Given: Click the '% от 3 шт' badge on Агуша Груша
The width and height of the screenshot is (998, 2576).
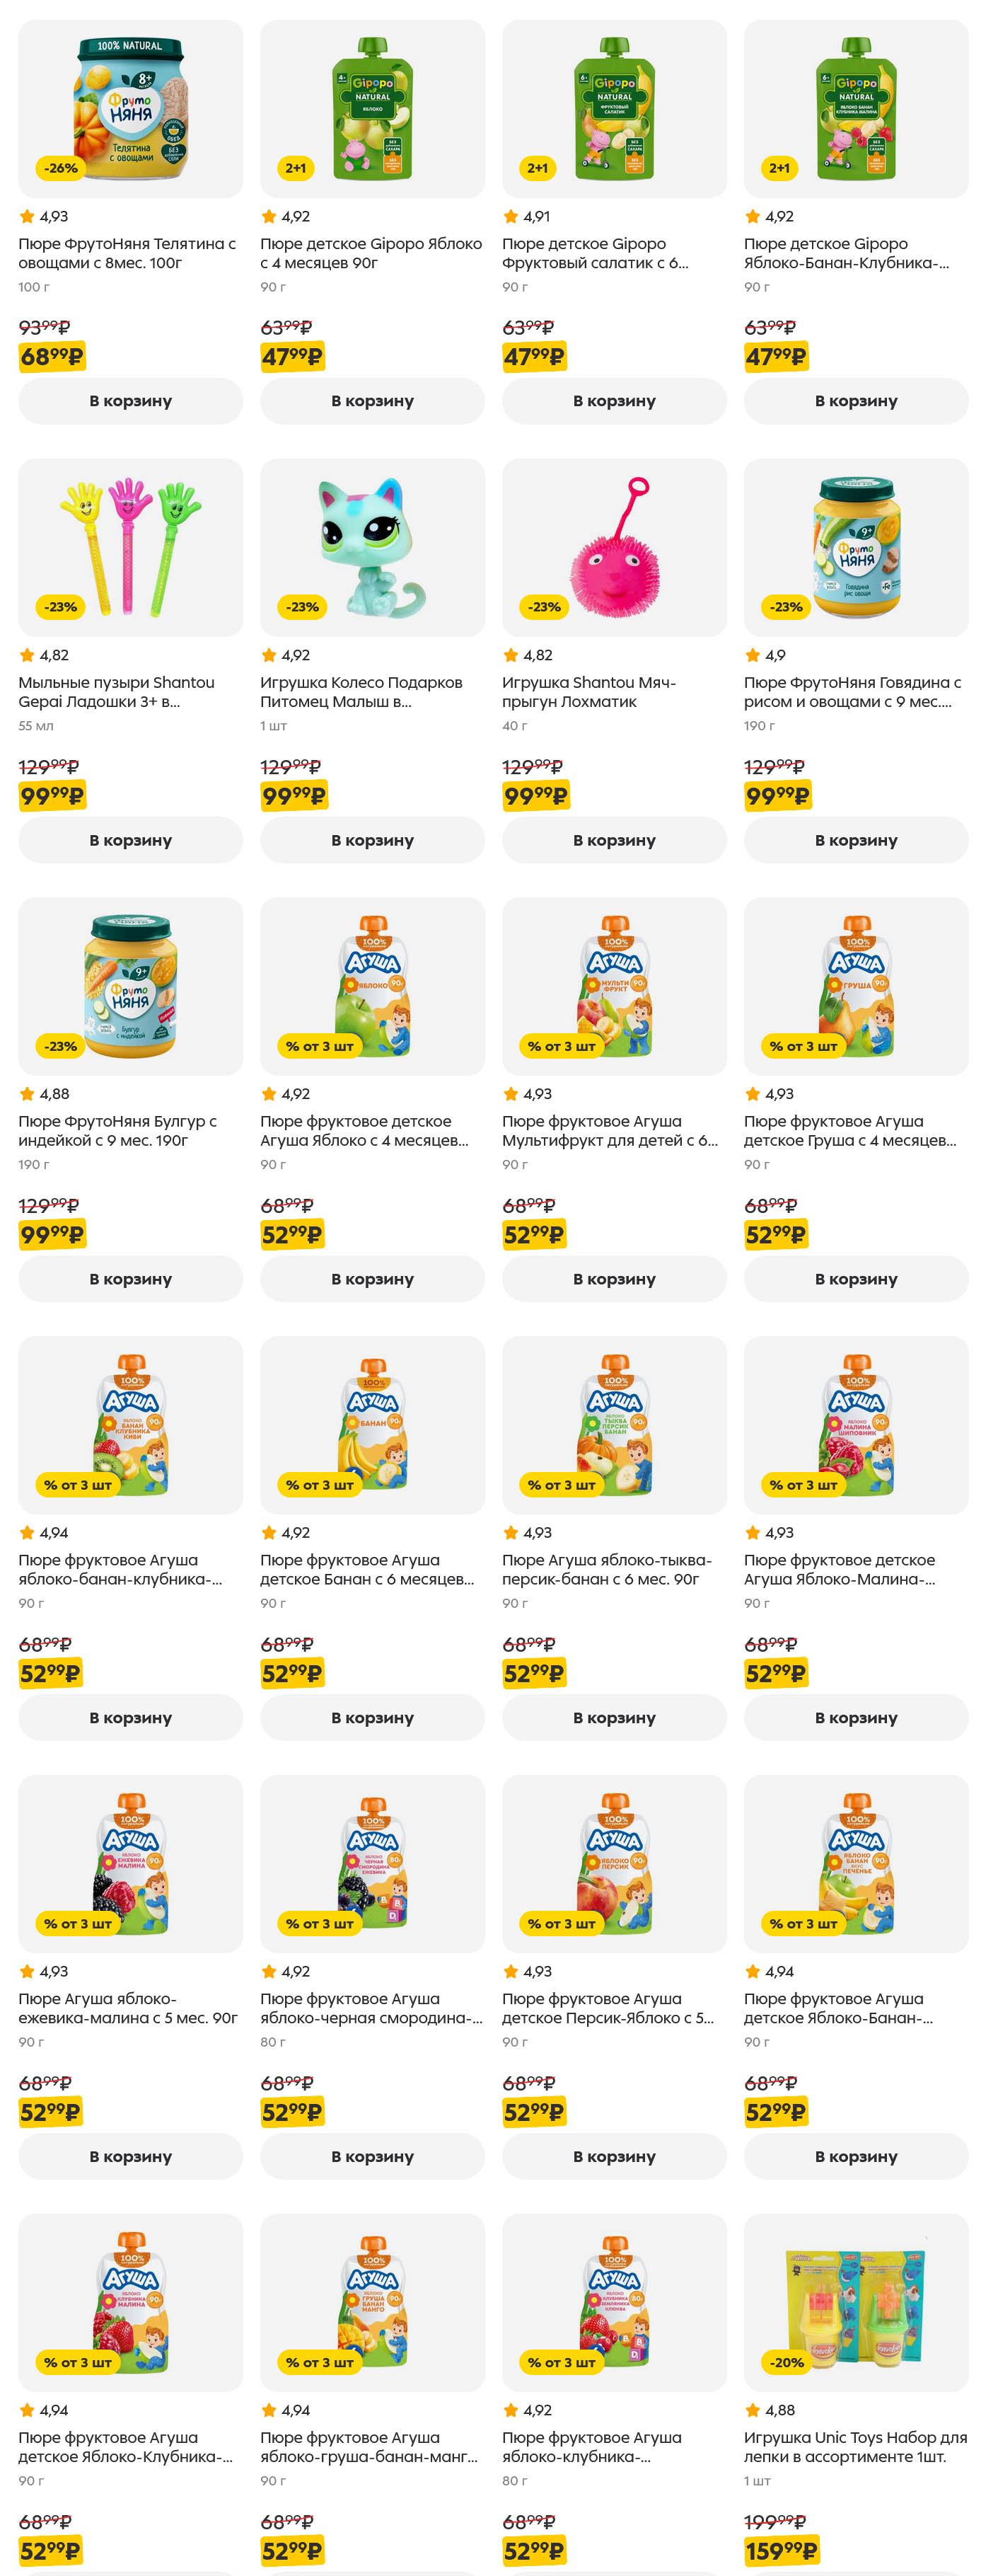Looking at the screenshot, I should 802,1046.
